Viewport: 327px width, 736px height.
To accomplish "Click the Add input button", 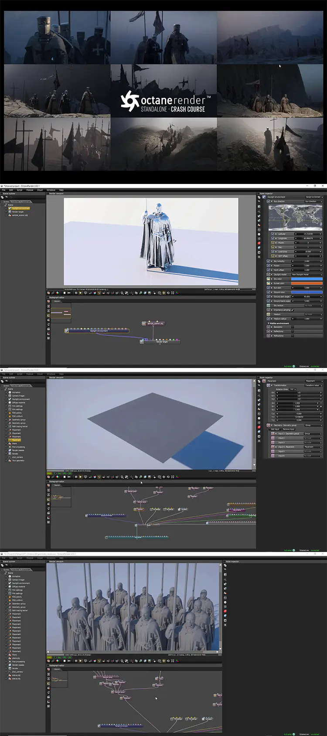I will pos(275,429).
